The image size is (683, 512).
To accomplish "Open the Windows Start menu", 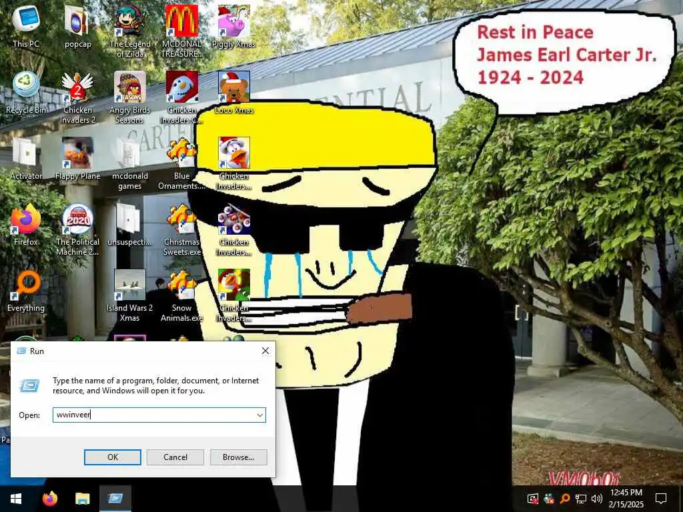I will click(16, 499).
